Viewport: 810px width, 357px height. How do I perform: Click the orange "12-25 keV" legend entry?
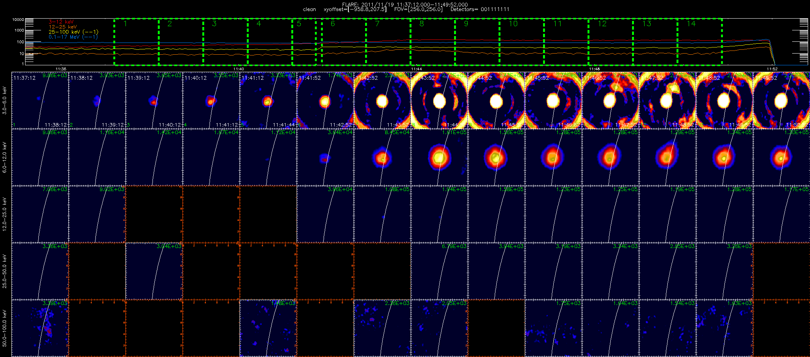coord(63,27)
